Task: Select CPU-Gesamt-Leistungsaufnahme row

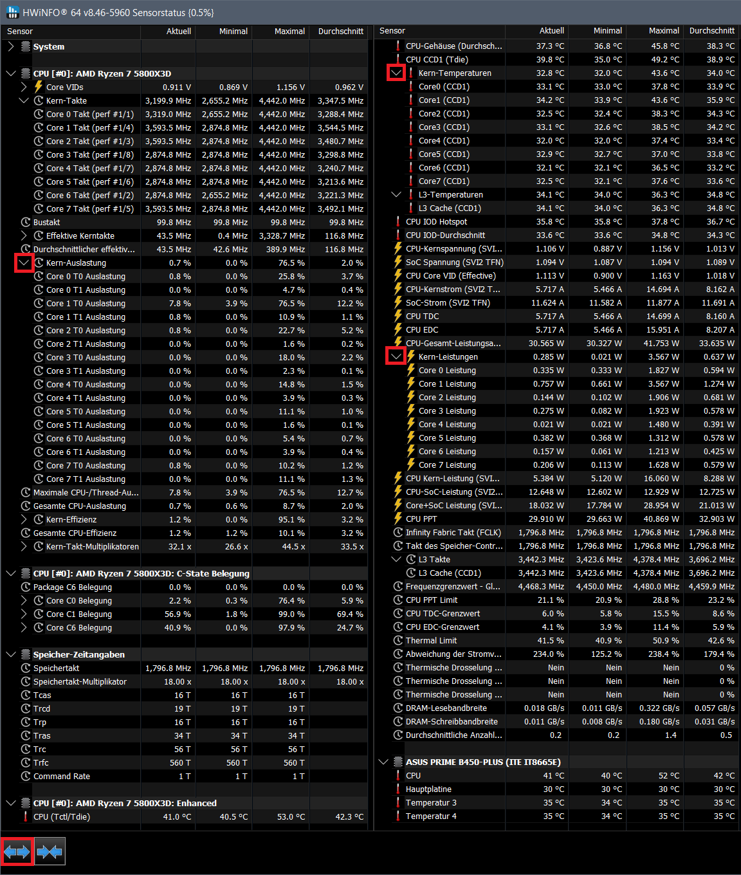Action: point(556,343)
